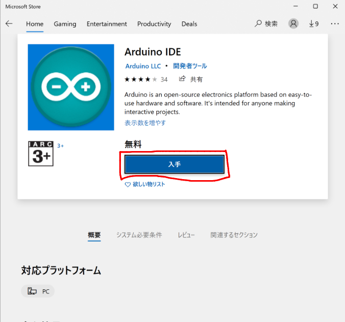Maximize the Microsoft Store window

click(x=315, y=6)
